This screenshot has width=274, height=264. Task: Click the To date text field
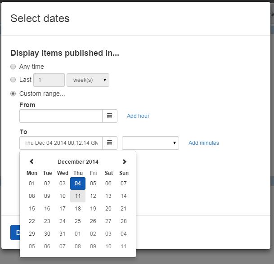[x=61, y=143]
